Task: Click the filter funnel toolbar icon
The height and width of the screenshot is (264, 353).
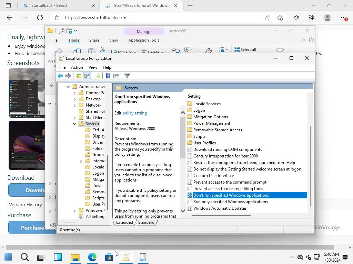Action: tap(127, 76)
